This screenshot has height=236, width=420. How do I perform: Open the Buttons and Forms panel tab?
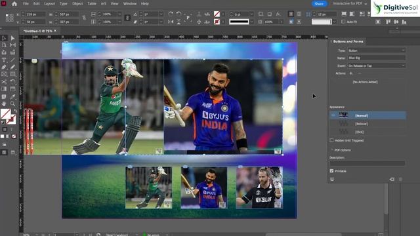click(x=348, y=41)
